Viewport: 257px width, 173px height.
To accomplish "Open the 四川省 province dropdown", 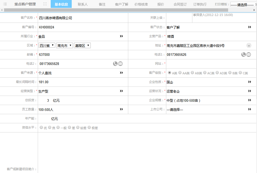I will pos(47,45).
